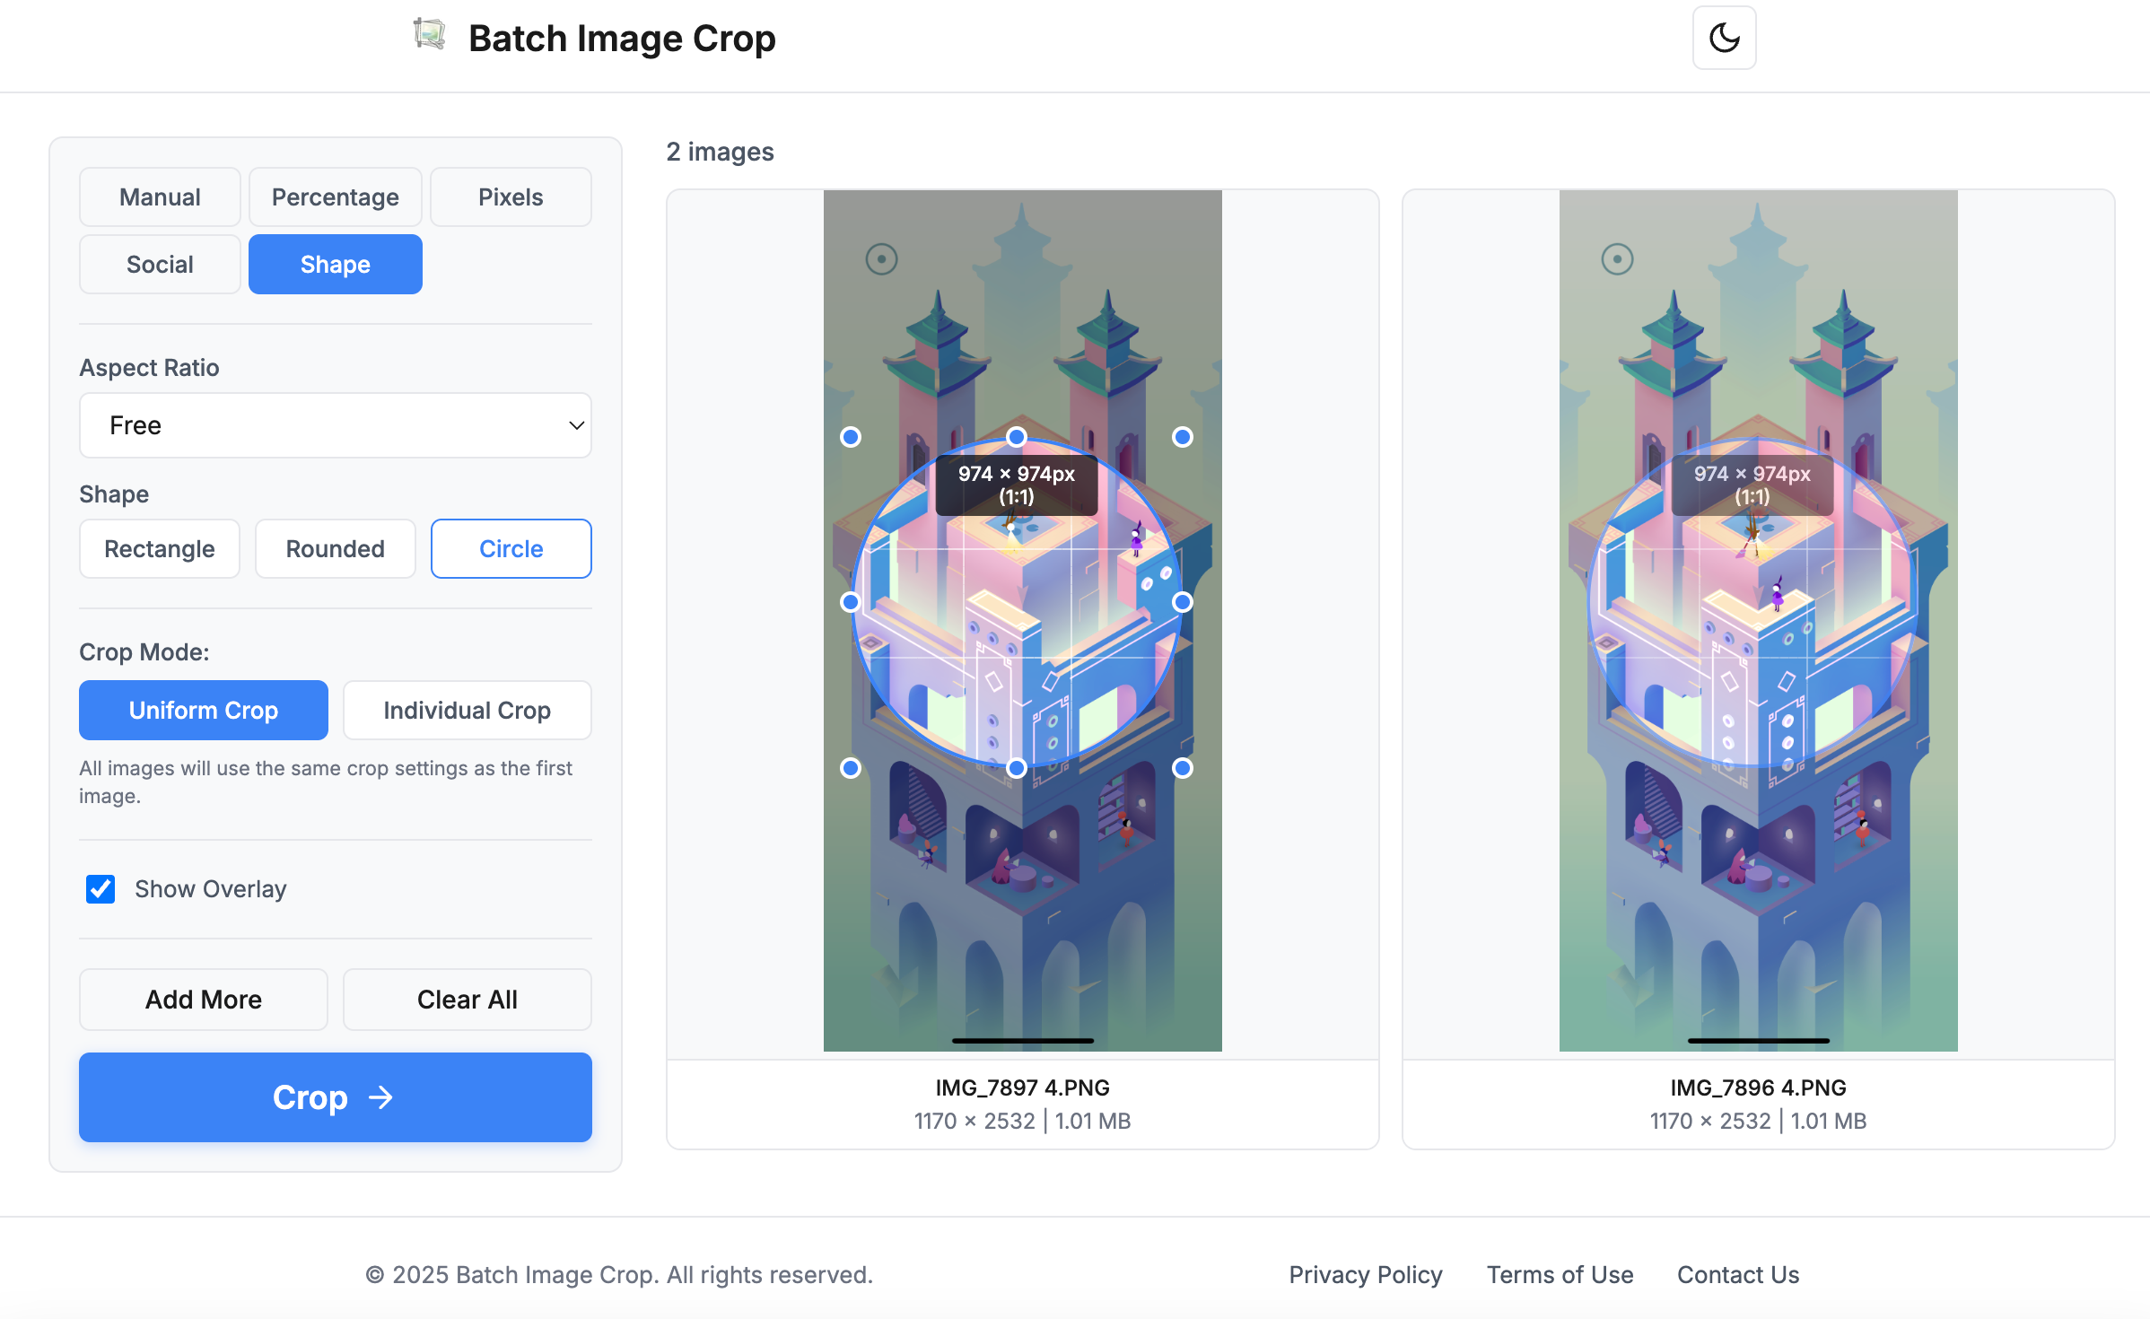
Task: Switch to the Pixels tab
Action: [x=511, y=197]
